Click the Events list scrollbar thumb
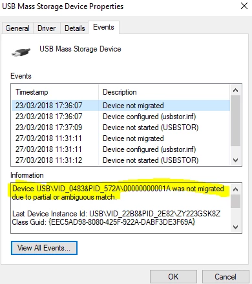This screenshot has height=284, width=252. coord(236,121)
